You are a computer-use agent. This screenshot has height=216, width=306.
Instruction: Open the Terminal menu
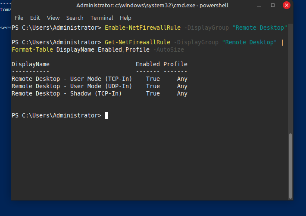tap(102, 18)
